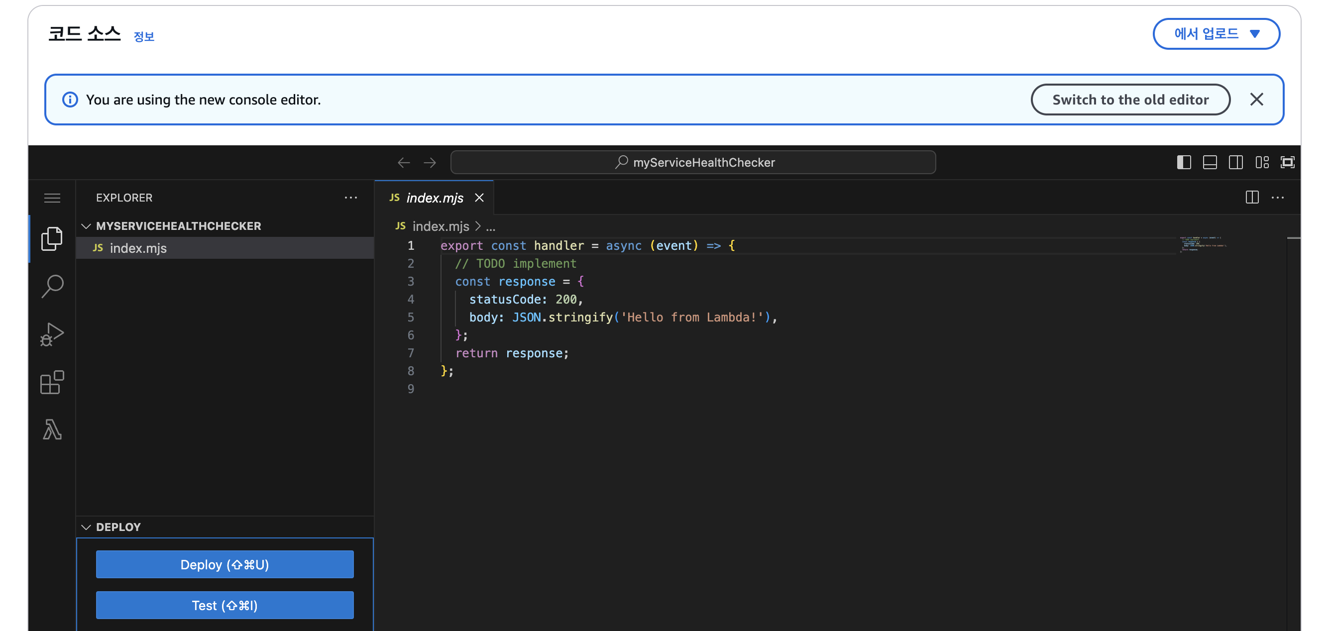Click the Go Back arrow icon

(x=404, y=163)
